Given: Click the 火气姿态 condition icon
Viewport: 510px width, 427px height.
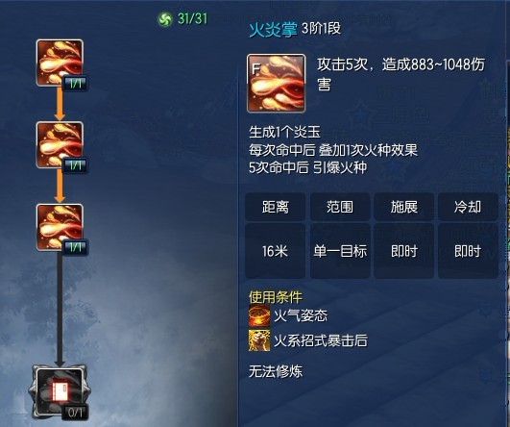Looking at the screenshot, I should [x=259, y=315].
